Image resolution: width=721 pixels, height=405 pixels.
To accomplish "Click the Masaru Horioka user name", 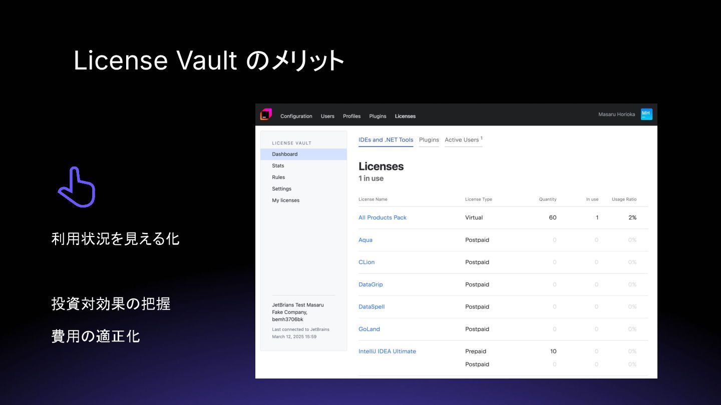I will pyautogui.click(x=616, y=114).
